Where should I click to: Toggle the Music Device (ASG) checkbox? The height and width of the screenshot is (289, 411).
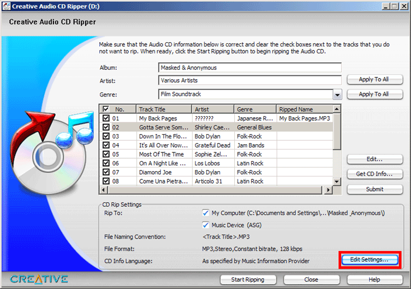pos(206,225)
